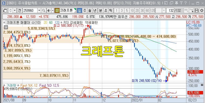The height and width of the screenshot is (103, 205).
Task: Select the 월 monthly chart period
Action: pyautogui.click(x=90, y=10)
